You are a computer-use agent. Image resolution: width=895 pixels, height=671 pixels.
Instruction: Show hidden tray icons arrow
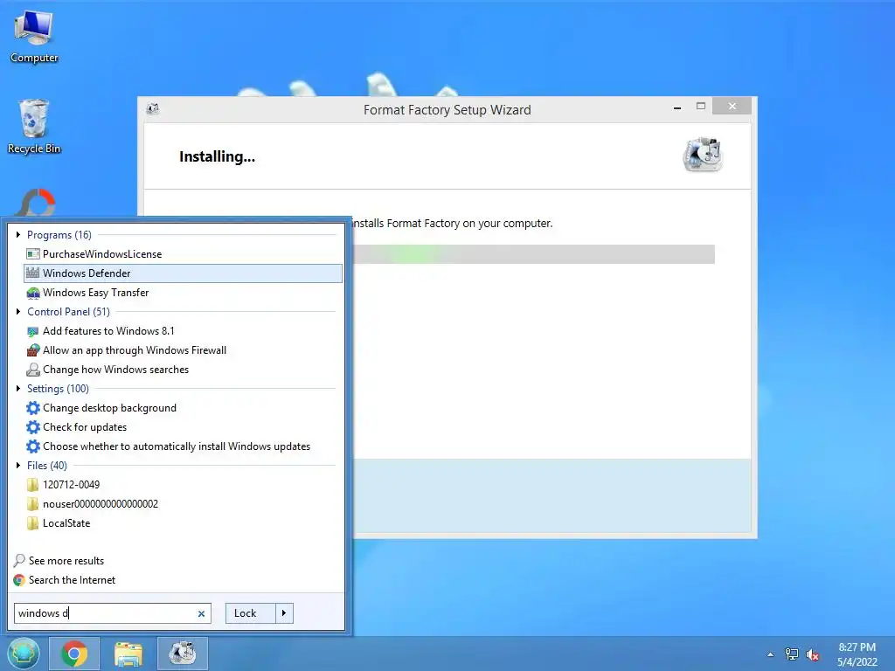771,654
